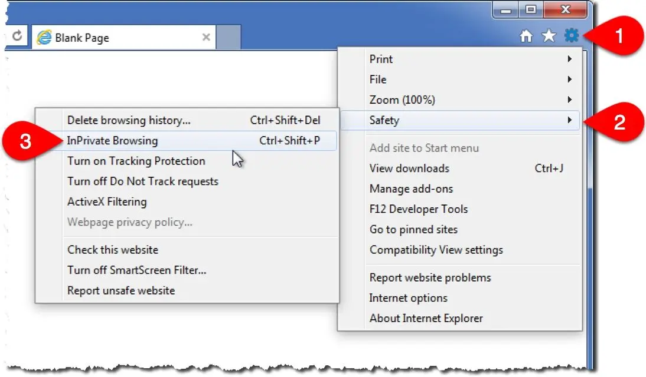Viewport: 646px width, 377px height.
Task: Open Compatibility View settings
Action: pos(460,250)
